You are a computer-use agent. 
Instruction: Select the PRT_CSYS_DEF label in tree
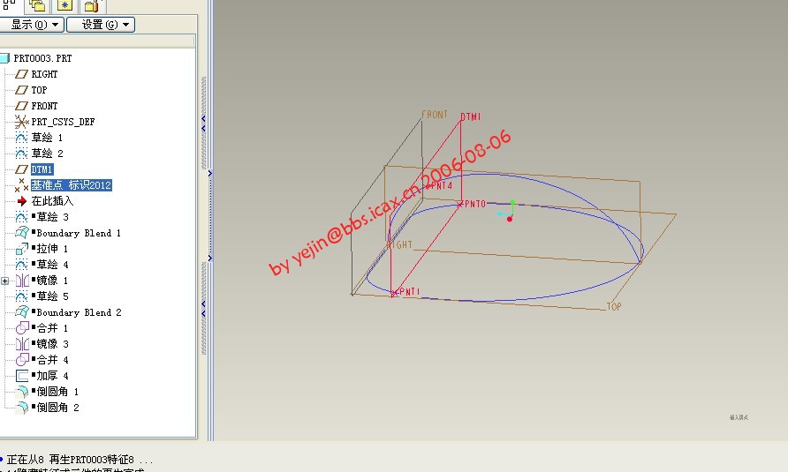point(63,122)
